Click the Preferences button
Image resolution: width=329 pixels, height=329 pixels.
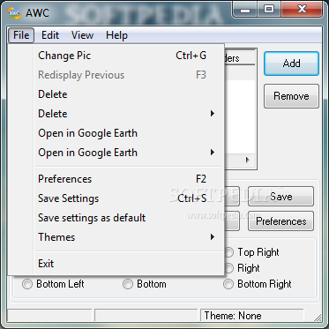coord(280,221)
